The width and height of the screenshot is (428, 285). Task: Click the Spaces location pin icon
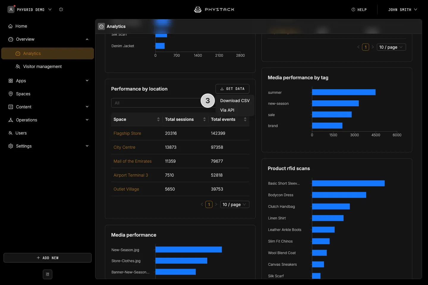11,94
